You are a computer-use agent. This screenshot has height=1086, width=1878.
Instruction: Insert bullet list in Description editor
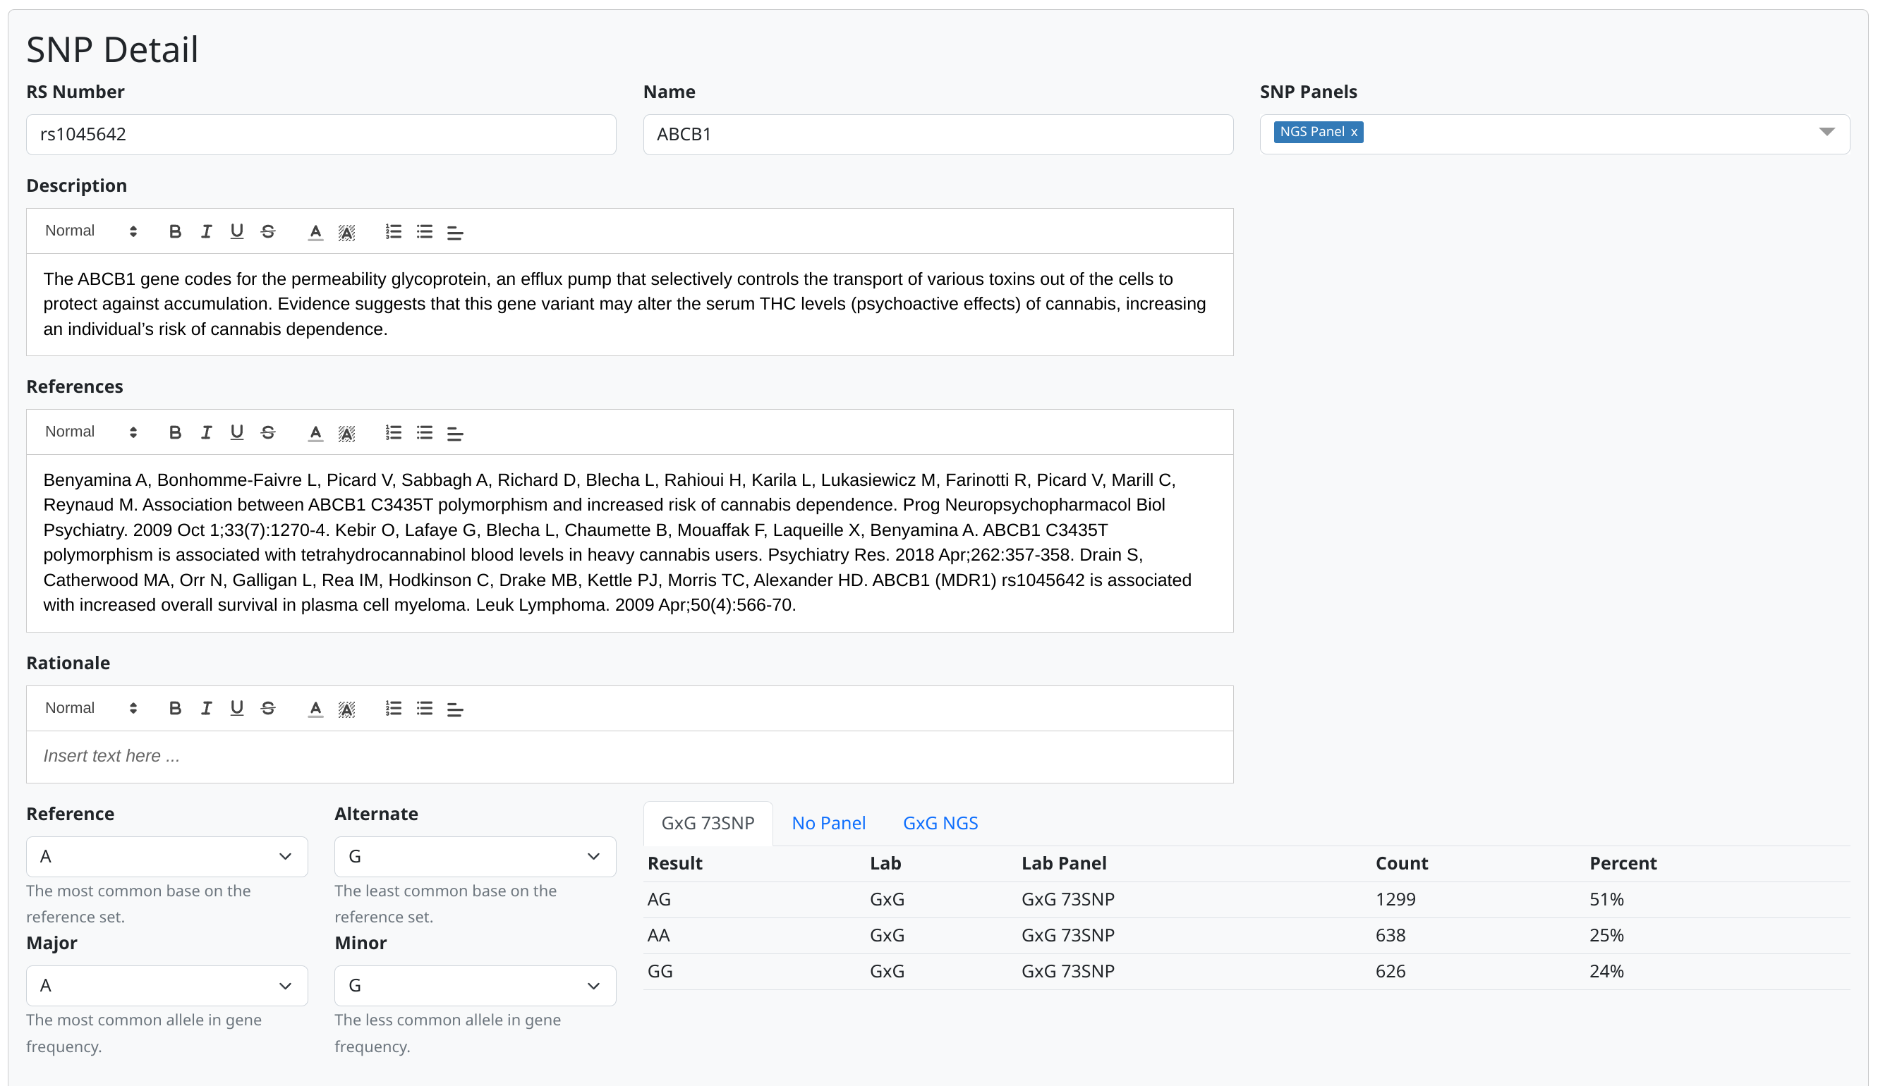pyautogui.click(x=425, y=231)
